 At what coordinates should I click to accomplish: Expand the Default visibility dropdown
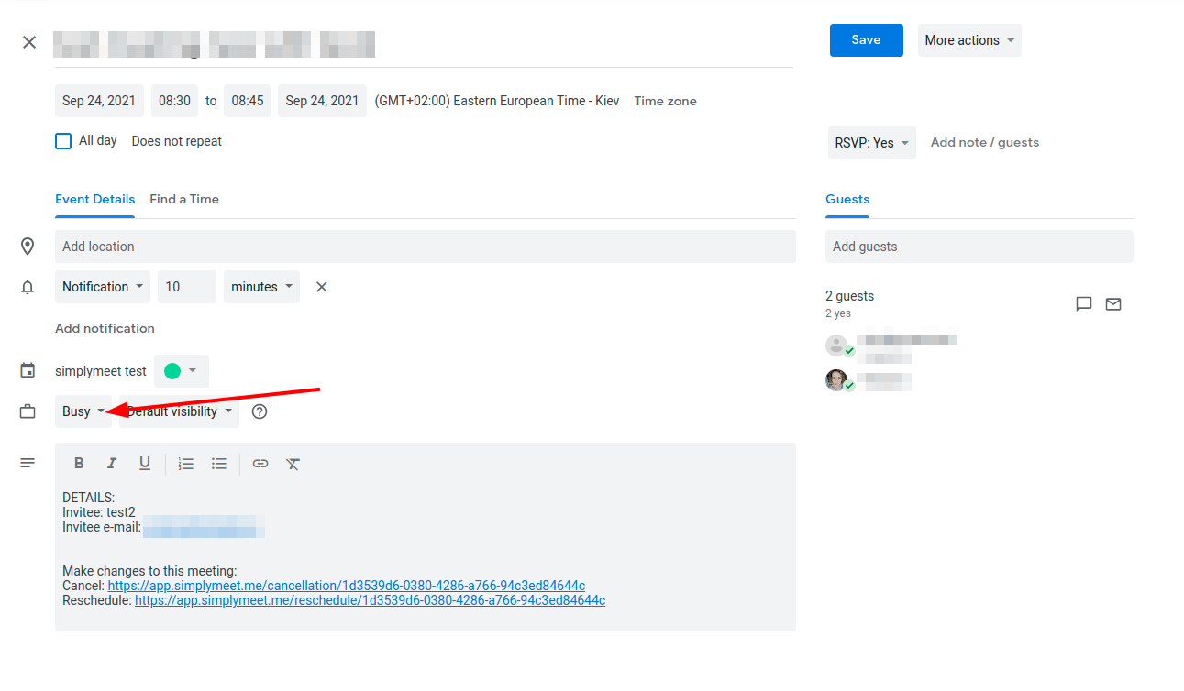pos(180,411)
